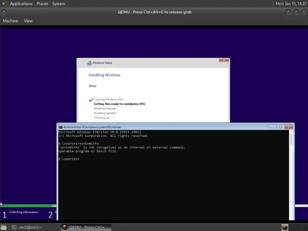
Task: Click the green checkmark beside Copying Windows files
Action: pos(91,100)
